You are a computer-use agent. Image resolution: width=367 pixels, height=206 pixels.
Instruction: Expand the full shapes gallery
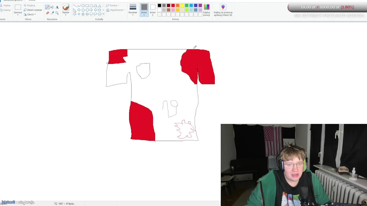coord(104,14)
